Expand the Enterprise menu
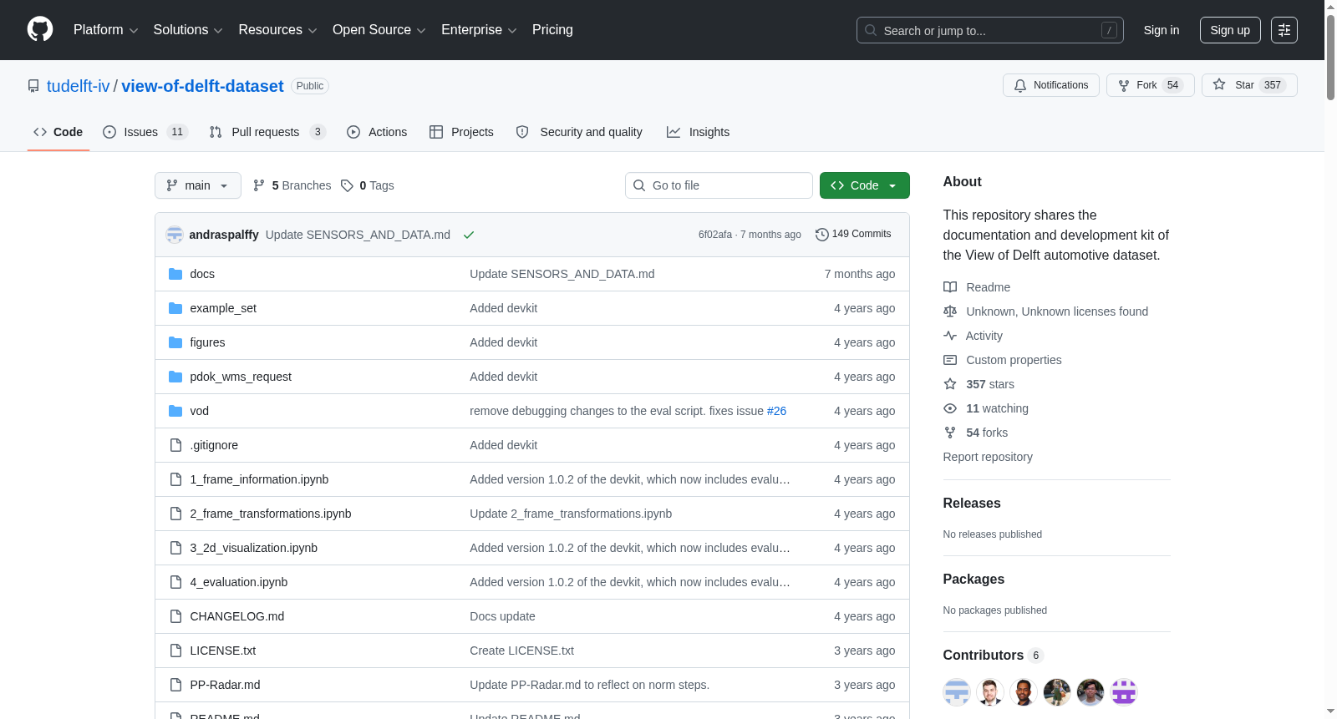This screenshot has width=1337, height=719. click(x=479, y=30)
